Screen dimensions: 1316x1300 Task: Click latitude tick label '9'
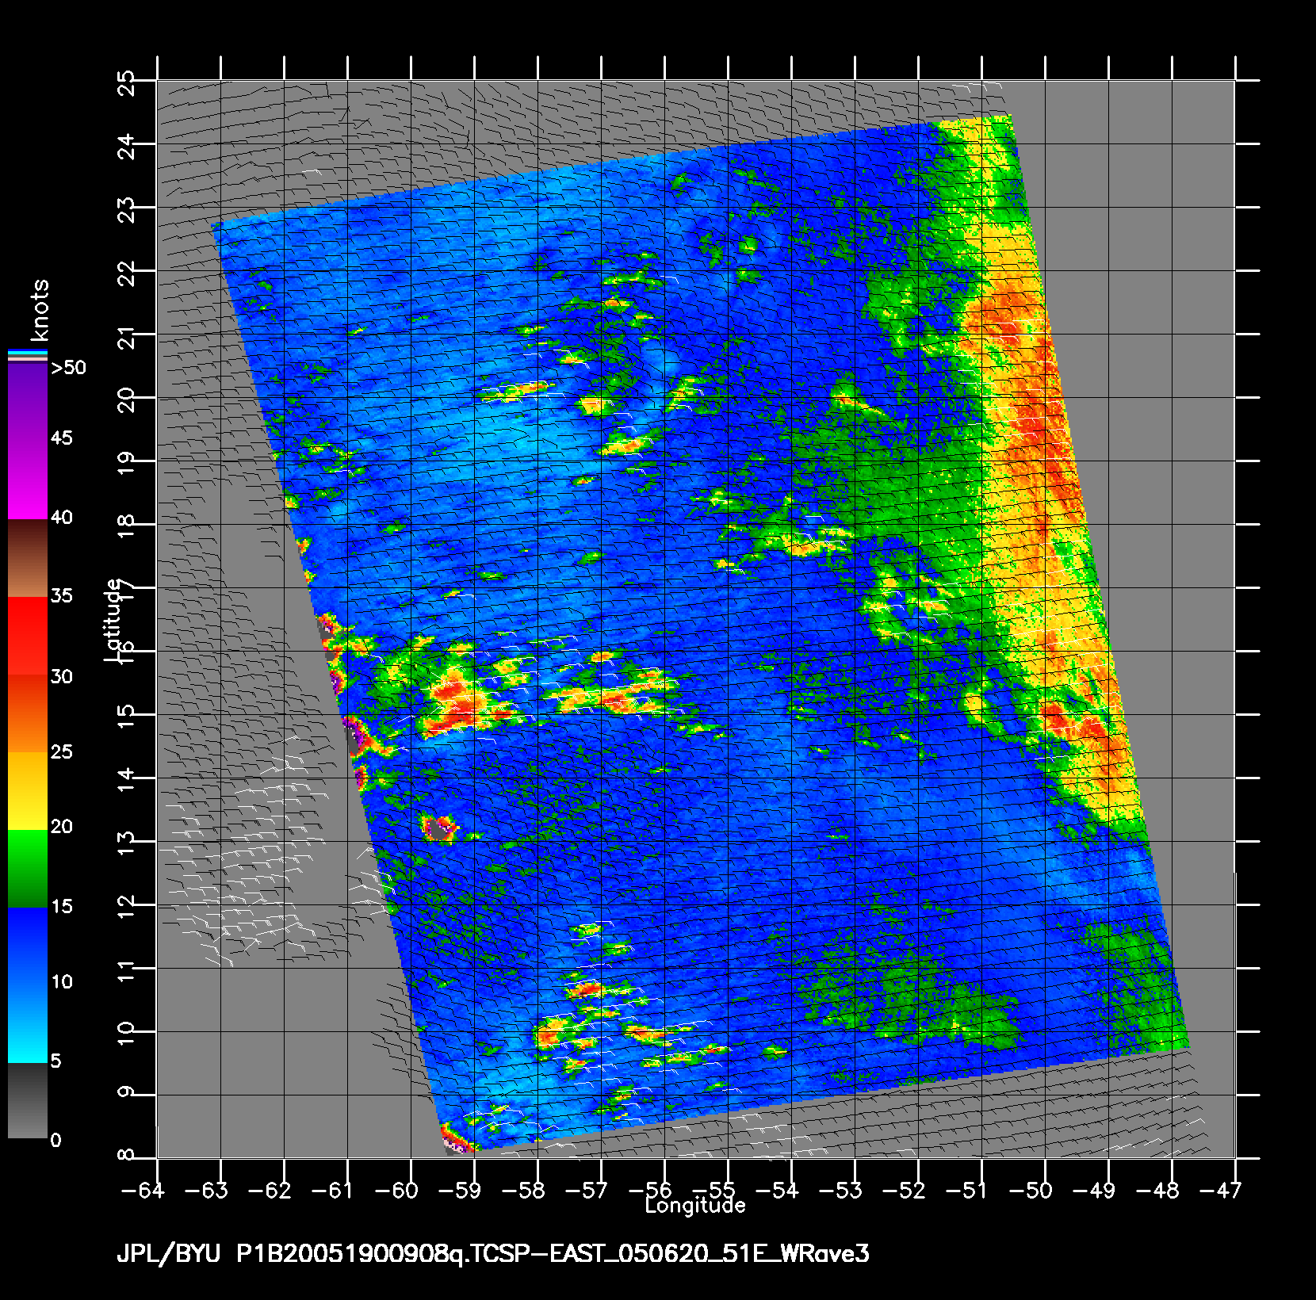pyautogui.click(x=127, y=1092)
